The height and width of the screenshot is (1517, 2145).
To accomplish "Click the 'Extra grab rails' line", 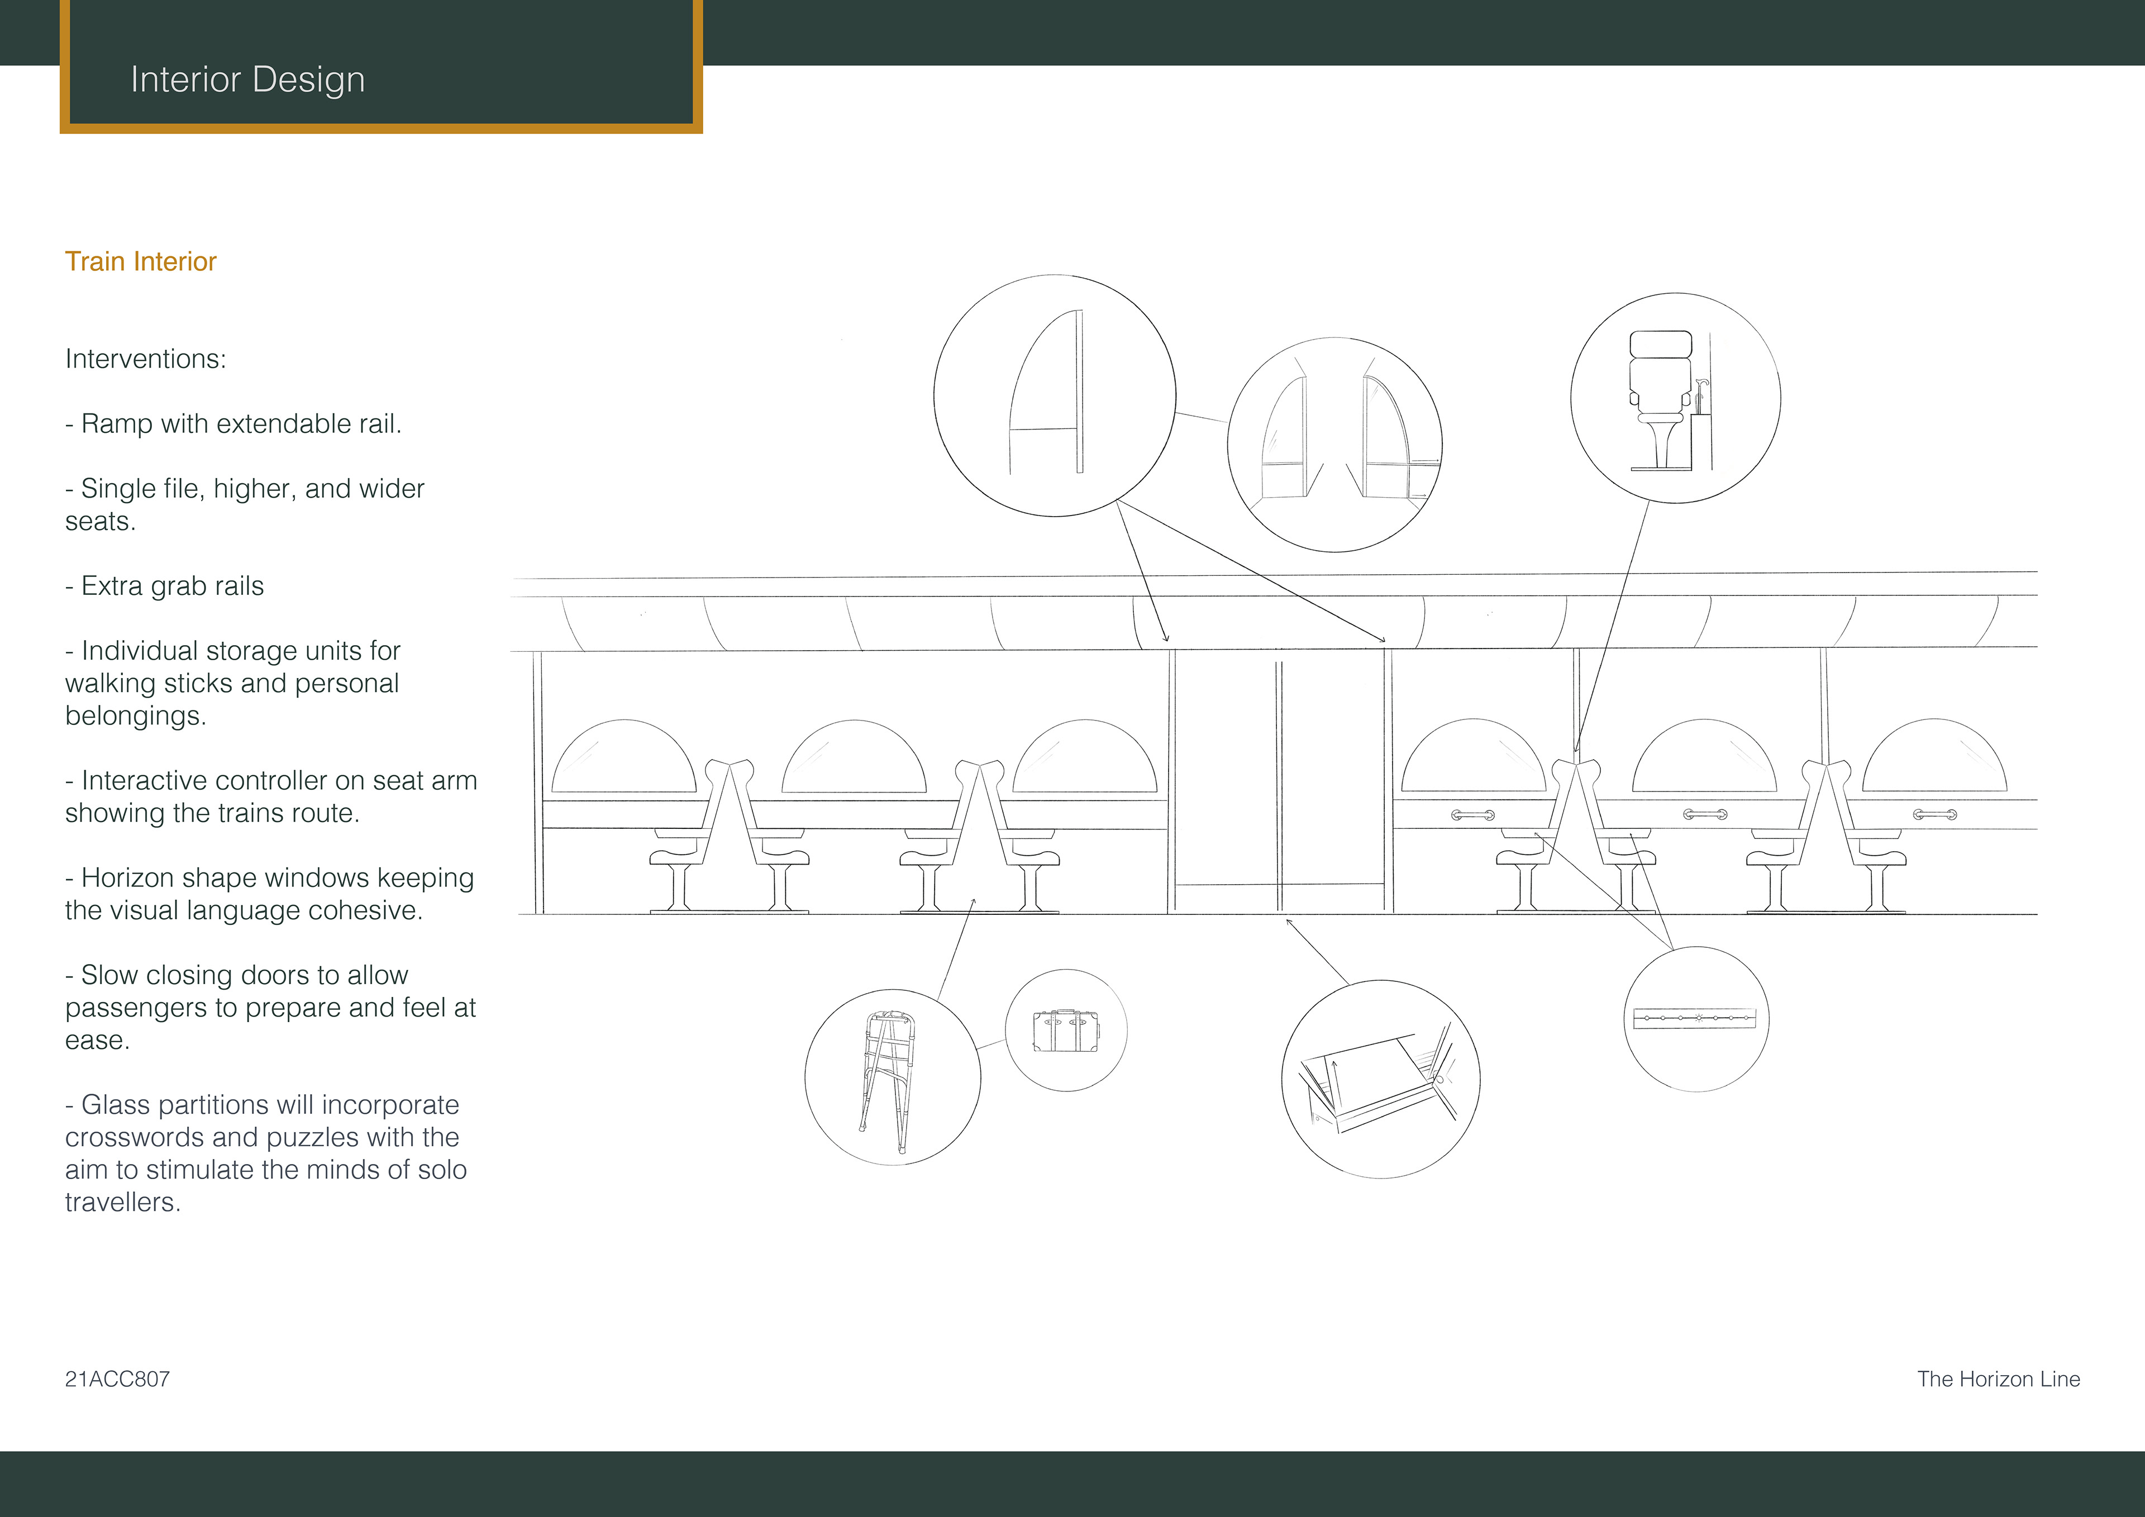I will pos(164,586).
